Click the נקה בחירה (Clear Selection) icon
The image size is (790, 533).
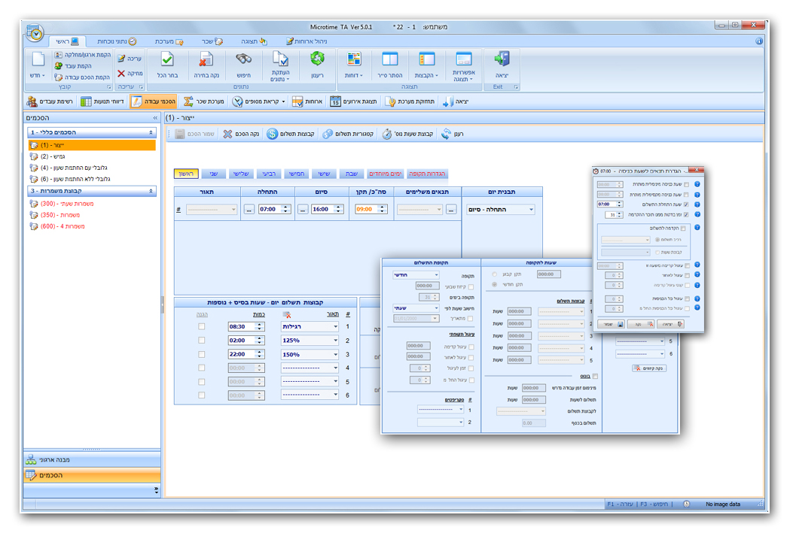206,64
